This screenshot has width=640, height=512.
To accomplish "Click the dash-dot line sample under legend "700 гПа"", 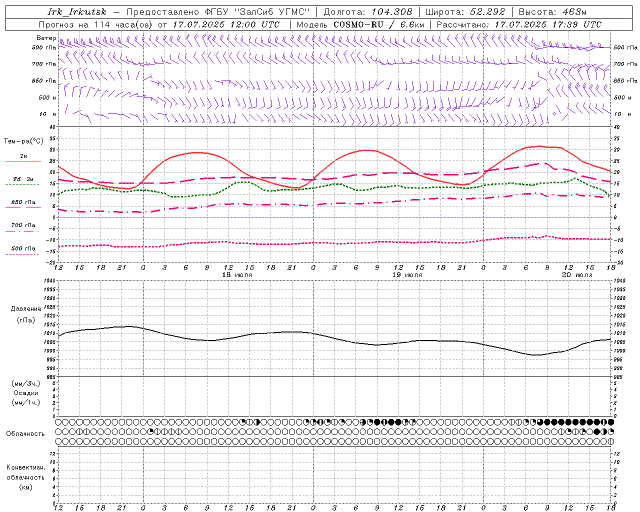I will point(22,231).
